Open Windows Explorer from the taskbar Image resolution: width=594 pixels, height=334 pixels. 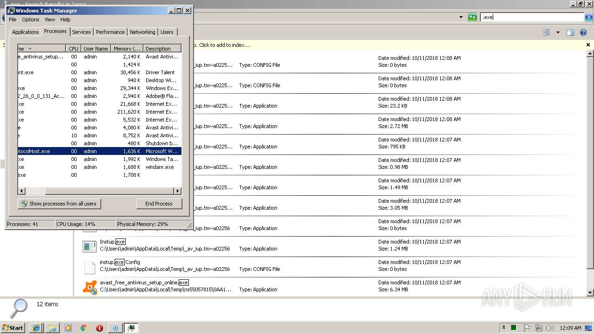52,328
